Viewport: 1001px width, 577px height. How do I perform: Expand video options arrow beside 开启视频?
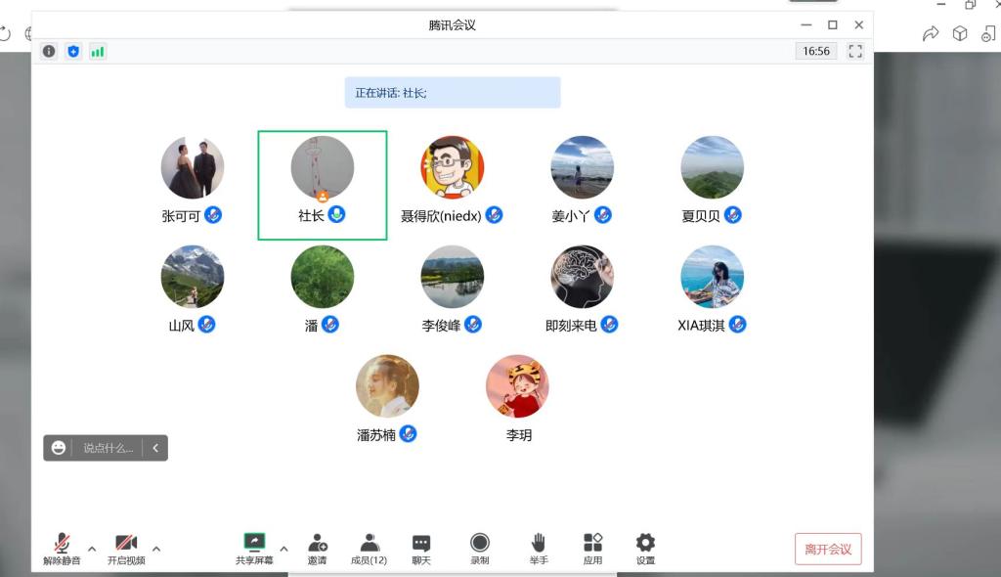tap(156, 549)
